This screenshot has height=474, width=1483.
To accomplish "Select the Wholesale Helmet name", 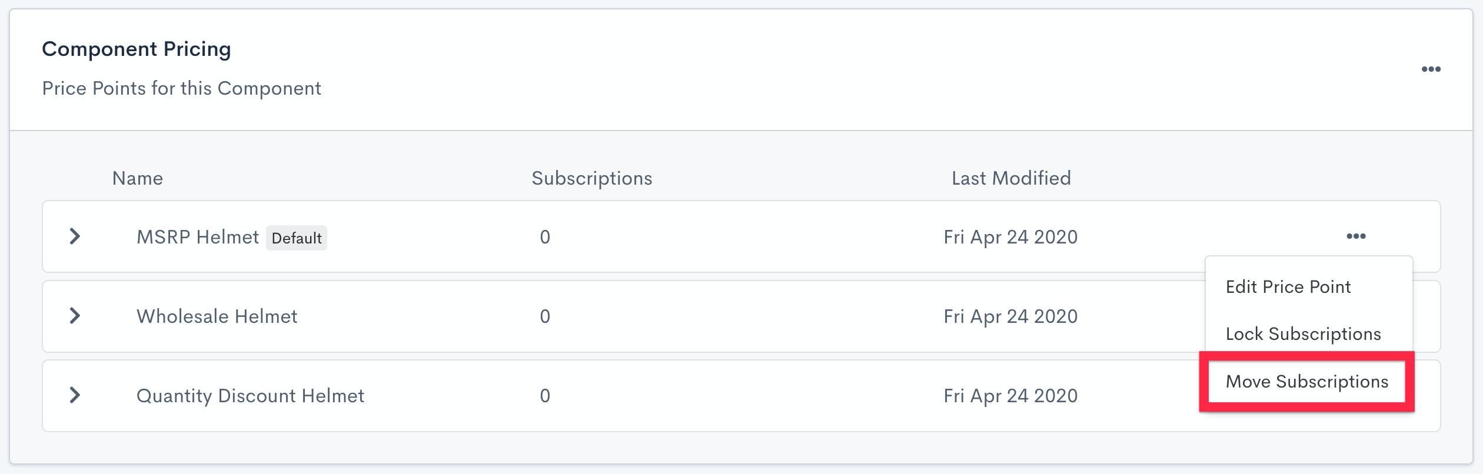I will tap(217, 316).
